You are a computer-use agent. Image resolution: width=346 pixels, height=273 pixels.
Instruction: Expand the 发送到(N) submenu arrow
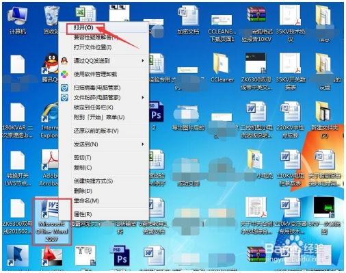pos(143,144)
